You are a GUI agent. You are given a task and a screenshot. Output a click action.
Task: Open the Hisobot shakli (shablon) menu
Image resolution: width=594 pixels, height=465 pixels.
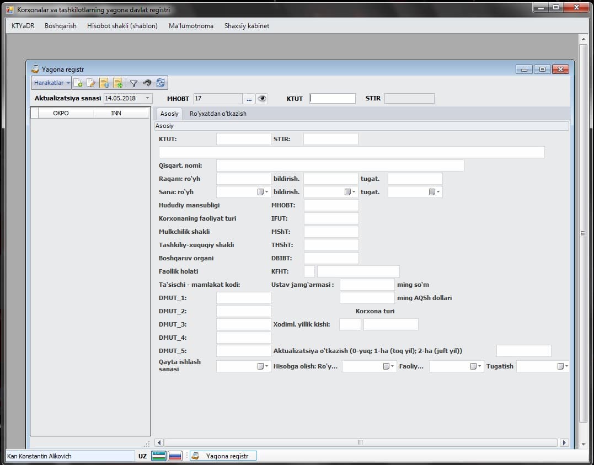click(x=122, y=26)
